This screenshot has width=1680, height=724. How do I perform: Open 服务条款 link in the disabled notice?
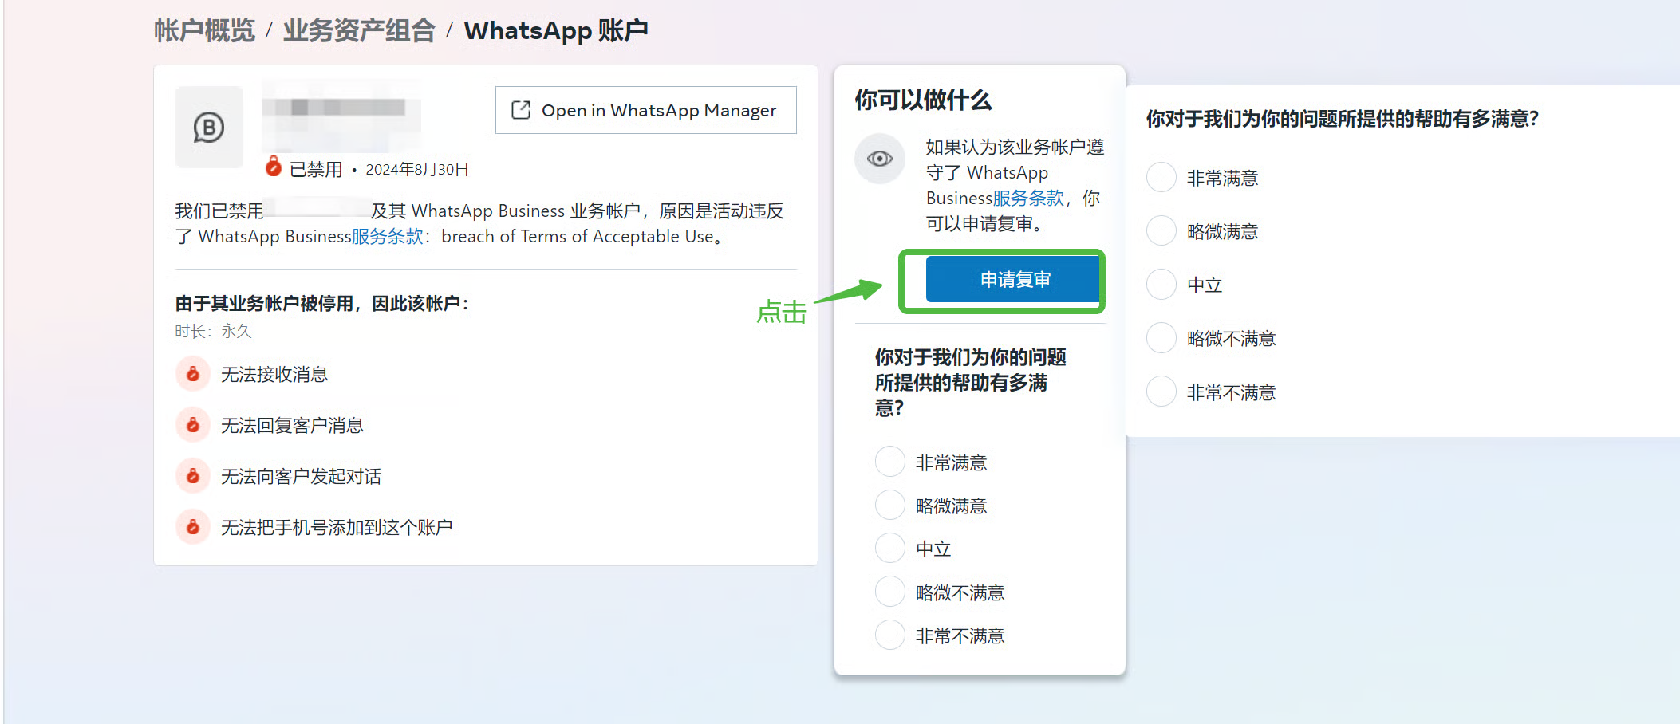click(387, 237)
